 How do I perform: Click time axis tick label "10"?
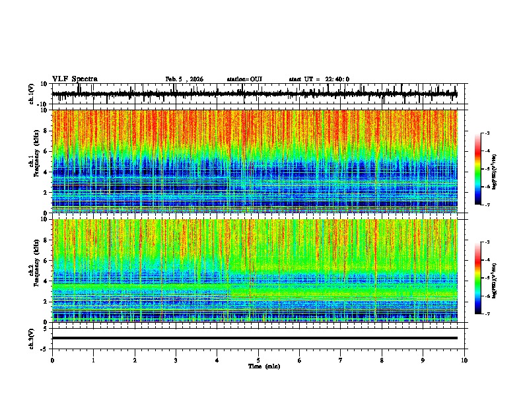464,360
